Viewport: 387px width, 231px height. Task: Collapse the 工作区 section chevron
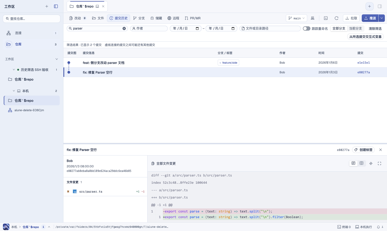[x=57, y=59]
